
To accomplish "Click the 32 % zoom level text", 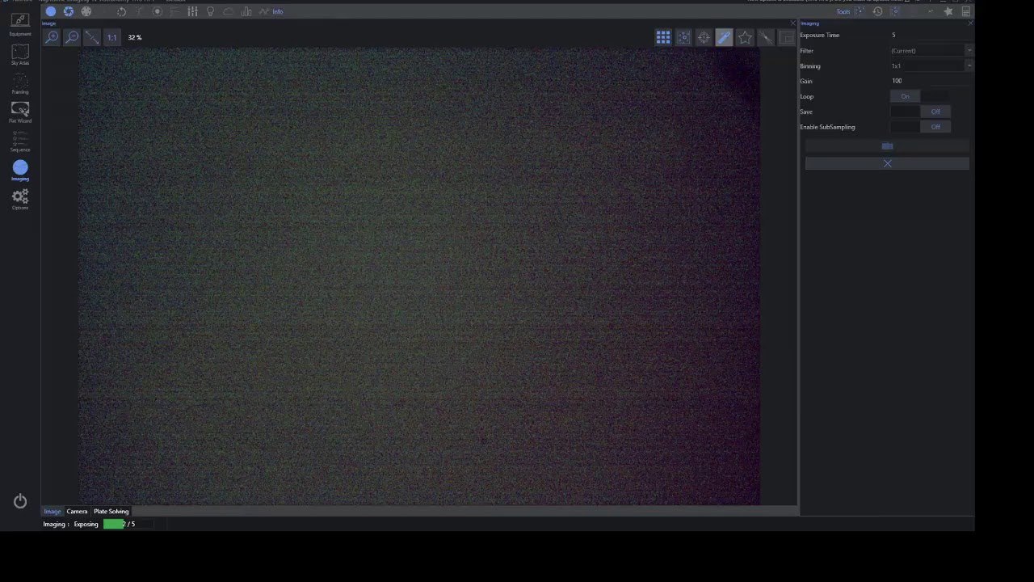I will [135, 37].
